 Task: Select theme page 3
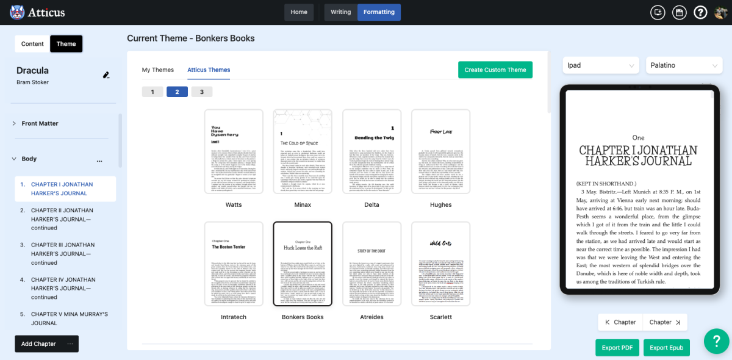tap(202, 91)
